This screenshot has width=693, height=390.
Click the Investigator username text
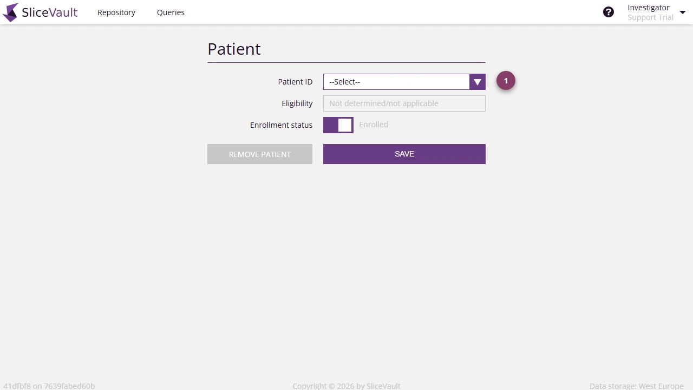[649, 7]
